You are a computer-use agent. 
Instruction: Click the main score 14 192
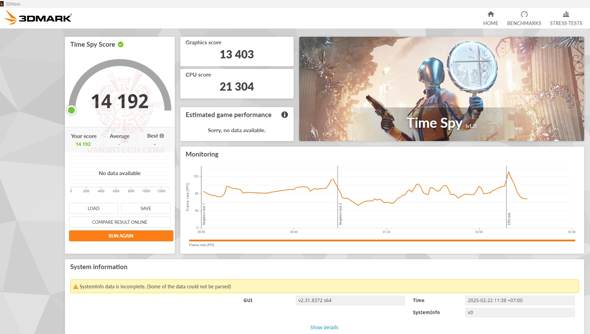(120, 102)
